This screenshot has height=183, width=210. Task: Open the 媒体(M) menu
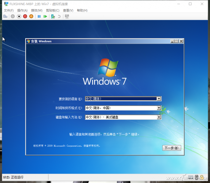[37, 10]
